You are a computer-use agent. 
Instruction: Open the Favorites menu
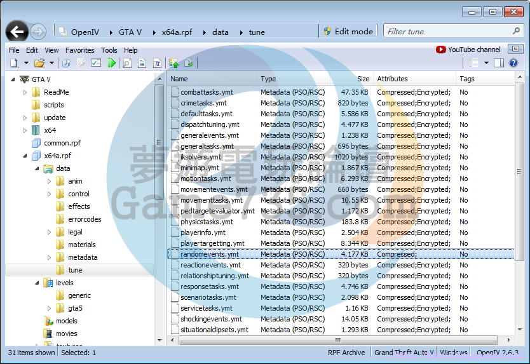pos(79,50)
